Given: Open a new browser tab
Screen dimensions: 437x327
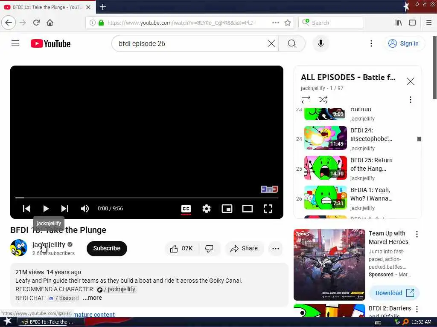Looking at the screenshot, I should [x=103, y=7].
